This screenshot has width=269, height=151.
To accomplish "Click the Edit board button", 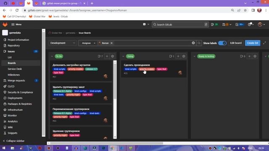I will click(236, 43).
